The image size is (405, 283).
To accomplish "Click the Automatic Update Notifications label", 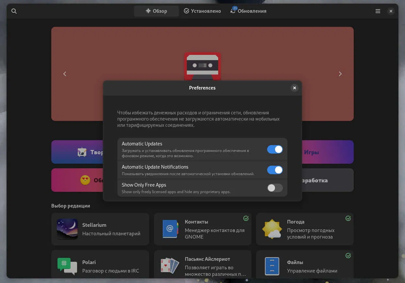I will (155, 167).
